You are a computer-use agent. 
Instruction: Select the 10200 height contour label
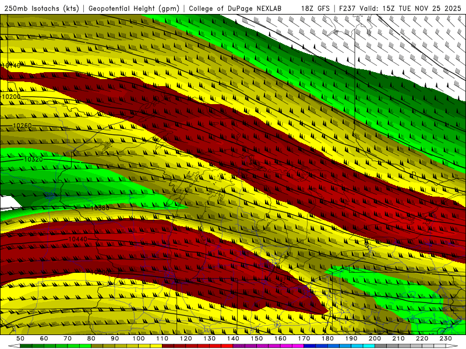11,97
